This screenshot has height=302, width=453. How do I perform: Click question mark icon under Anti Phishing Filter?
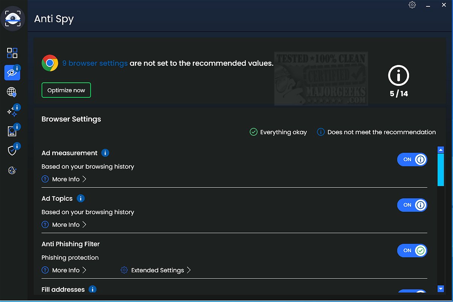coord(45,270)
